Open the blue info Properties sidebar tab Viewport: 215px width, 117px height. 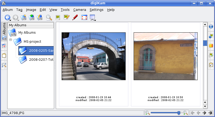pos(211,27)
